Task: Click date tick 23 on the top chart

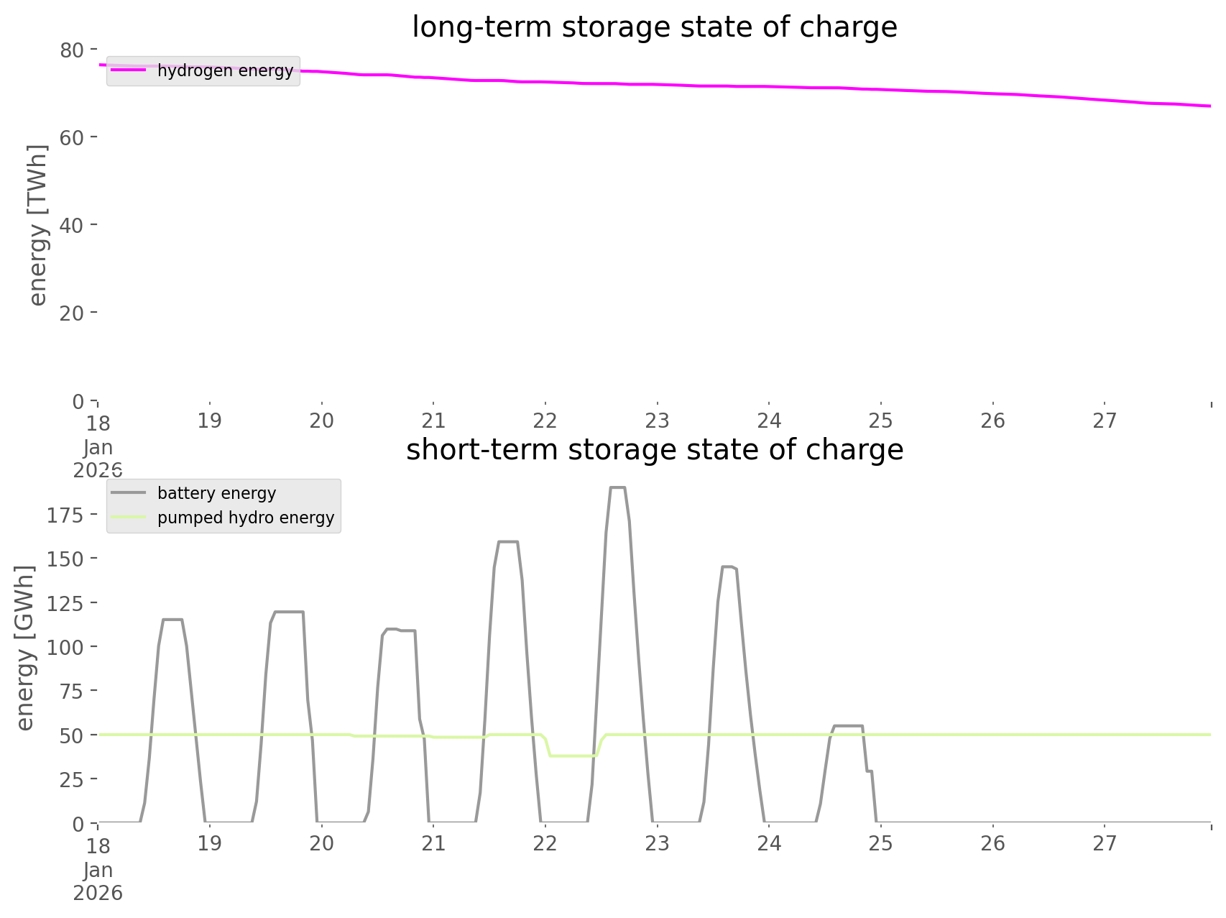Action: [657, 421]
